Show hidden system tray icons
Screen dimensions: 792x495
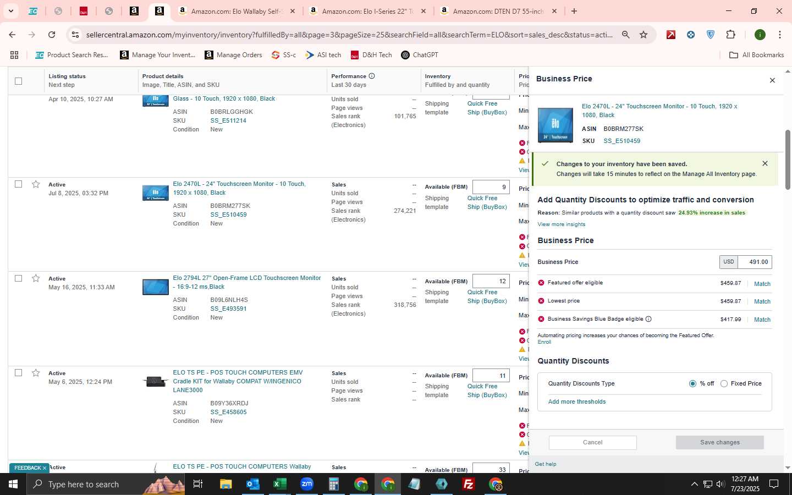(694, 484)
